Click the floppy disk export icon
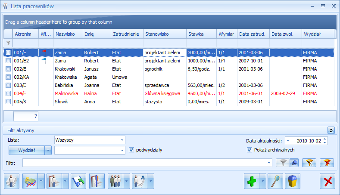The height and width of the screenshot is (195, 340). pos(78,181)
